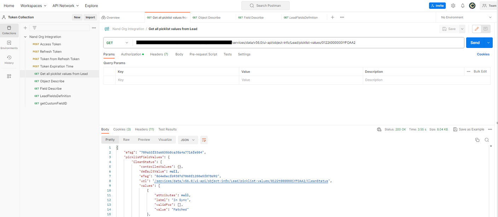
Task: Click the Invite button
Action: coord(438,6)
